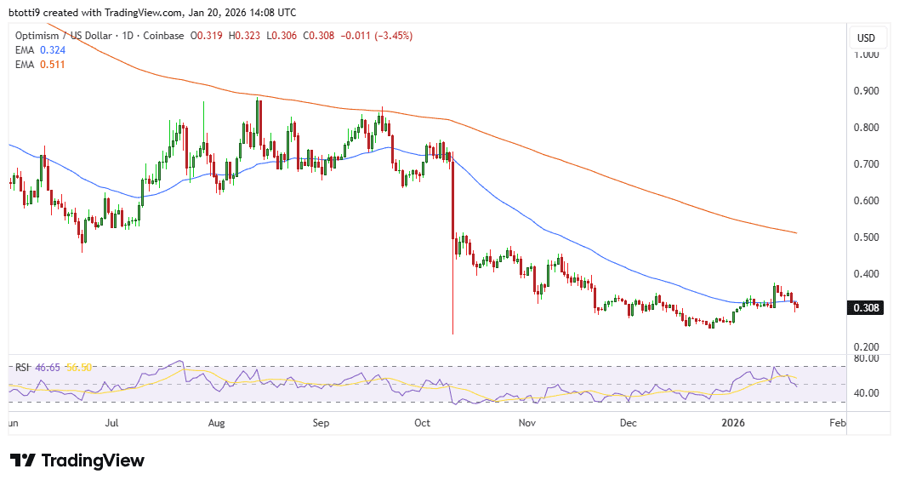Screen dimensions: 899x486
Task: Click the 0.500 price scale label
Action: tap(867, 237)
